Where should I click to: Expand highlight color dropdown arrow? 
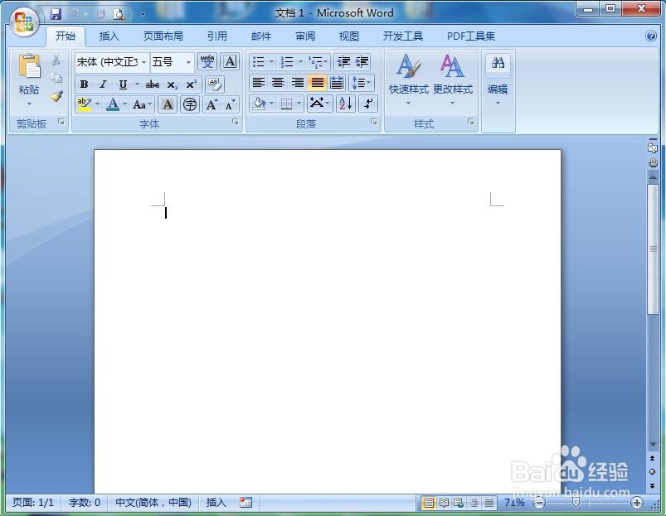point(97,104)
